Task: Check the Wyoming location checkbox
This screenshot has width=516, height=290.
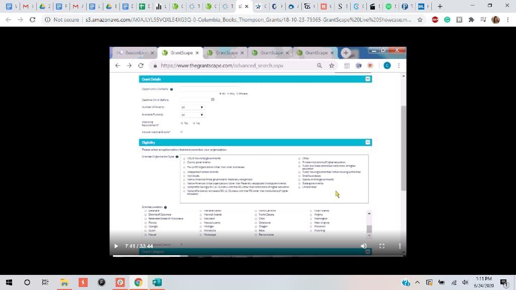Action: [311, 231]
